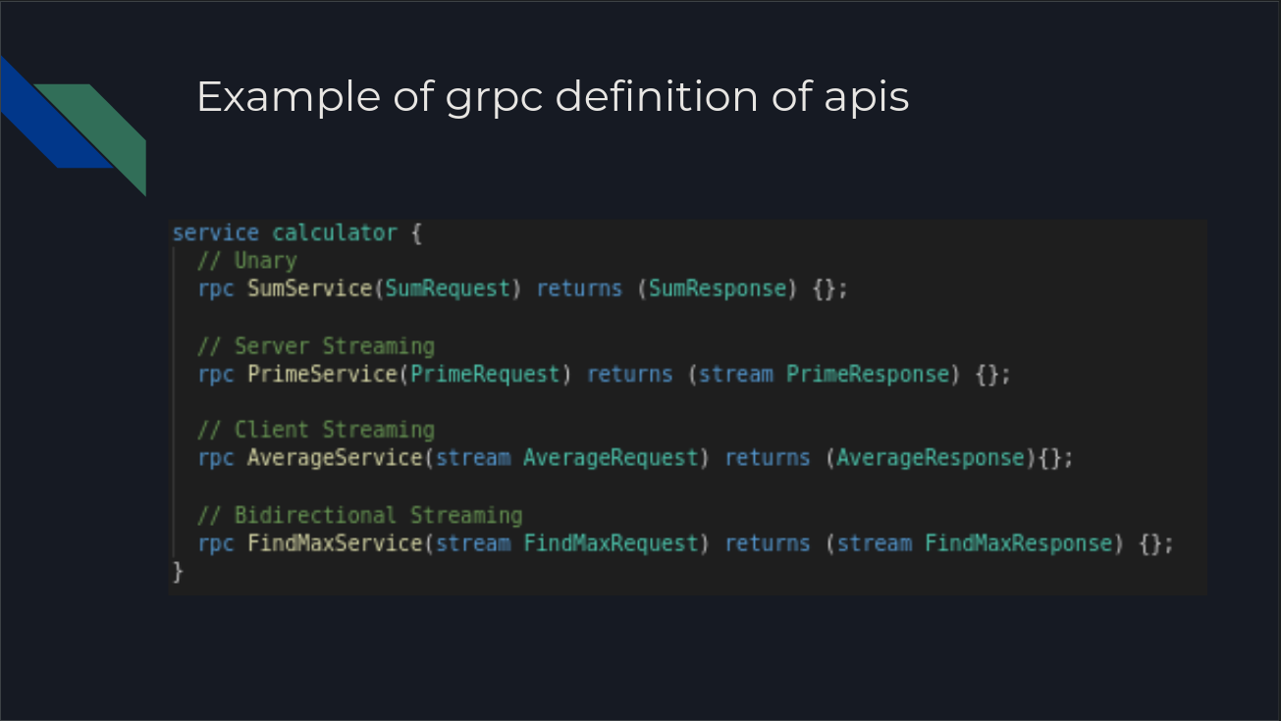Click "SumRequest" in the code

[448, 289]
